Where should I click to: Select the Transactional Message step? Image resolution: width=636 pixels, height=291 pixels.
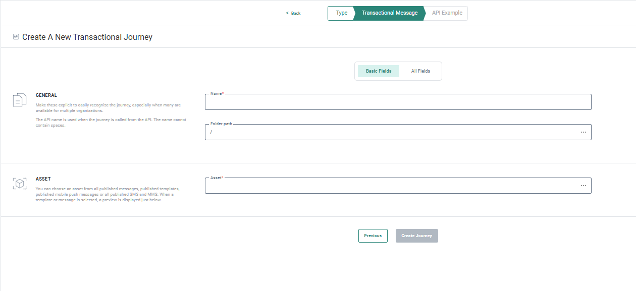389,13
